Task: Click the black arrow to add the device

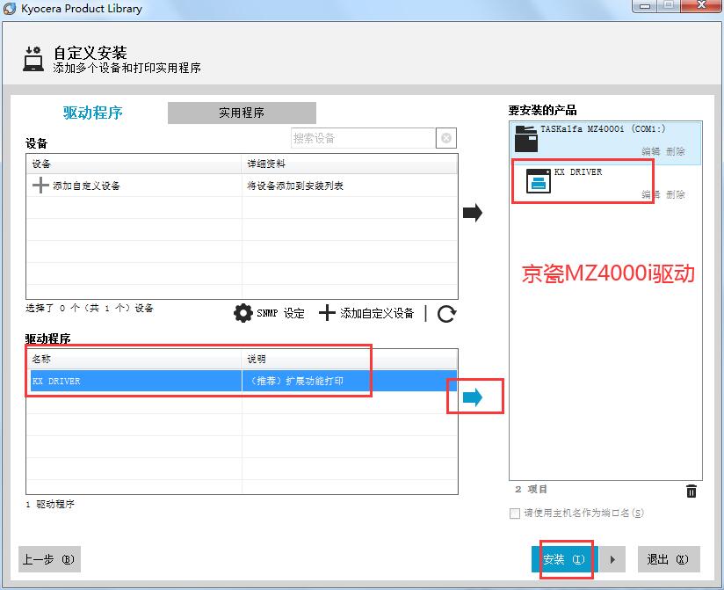Action: click(x=473, y=213)
